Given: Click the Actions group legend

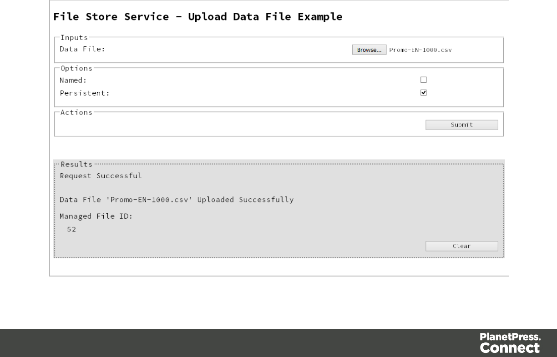Looking at the screenshot, I should click(x=76, y=112).
